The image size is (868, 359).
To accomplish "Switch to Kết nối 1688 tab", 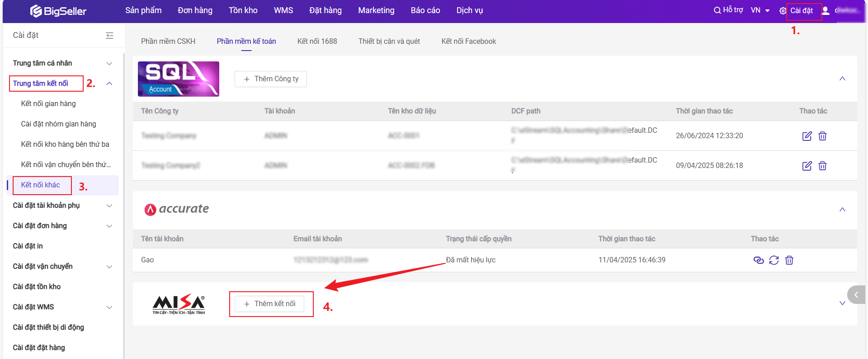I will 317,41.
